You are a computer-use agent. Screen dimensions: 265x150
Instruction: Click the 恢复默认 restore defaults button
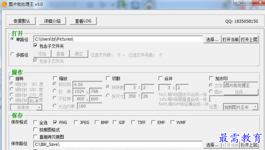pos(22,21)
